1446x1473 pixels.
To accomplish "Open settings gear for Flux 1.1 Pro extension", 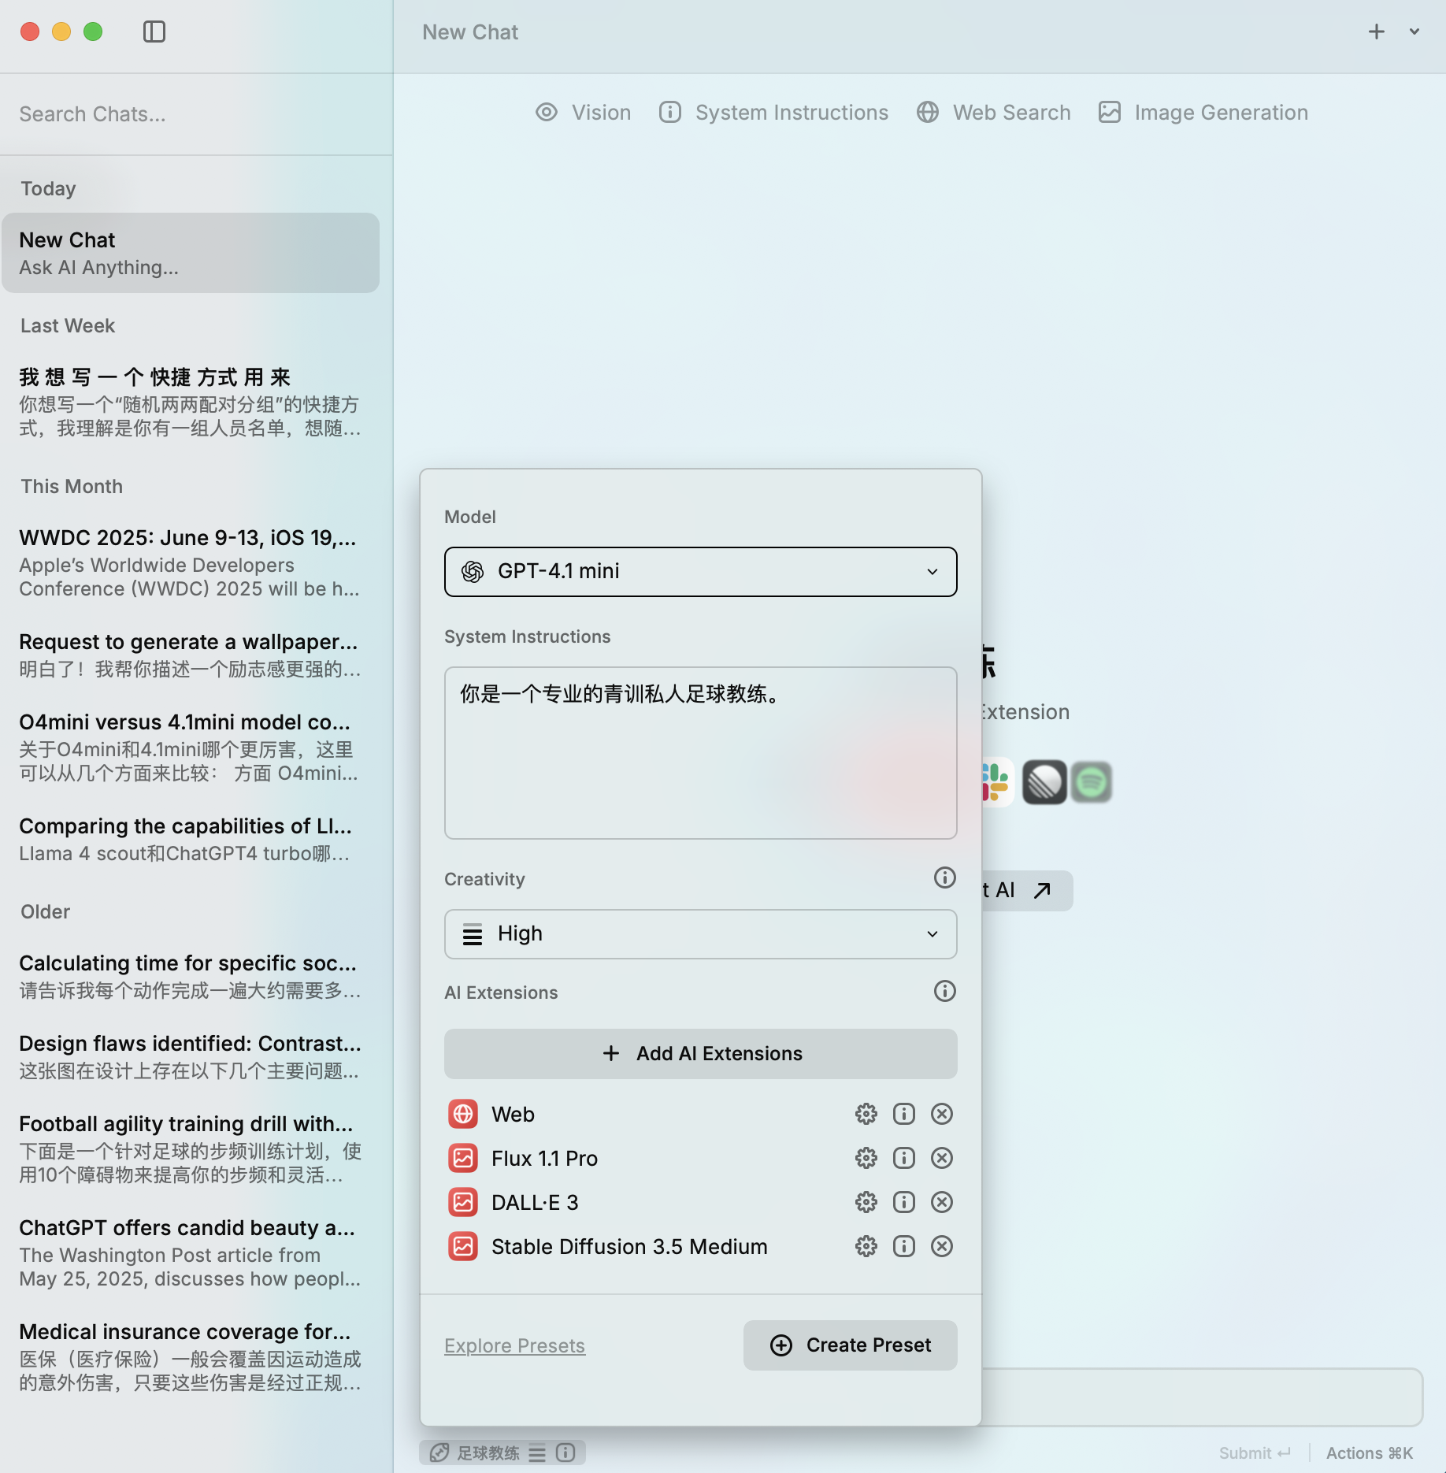I will pyautogui.click(x=866, y=1158).
